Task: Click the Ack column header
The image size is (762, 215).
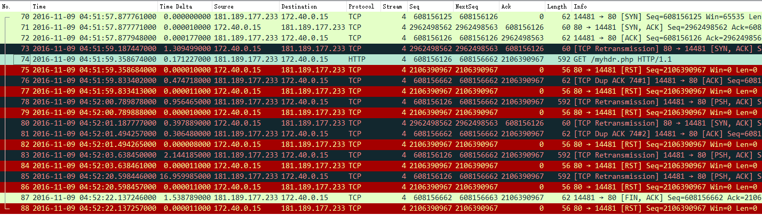Action: 522,6
